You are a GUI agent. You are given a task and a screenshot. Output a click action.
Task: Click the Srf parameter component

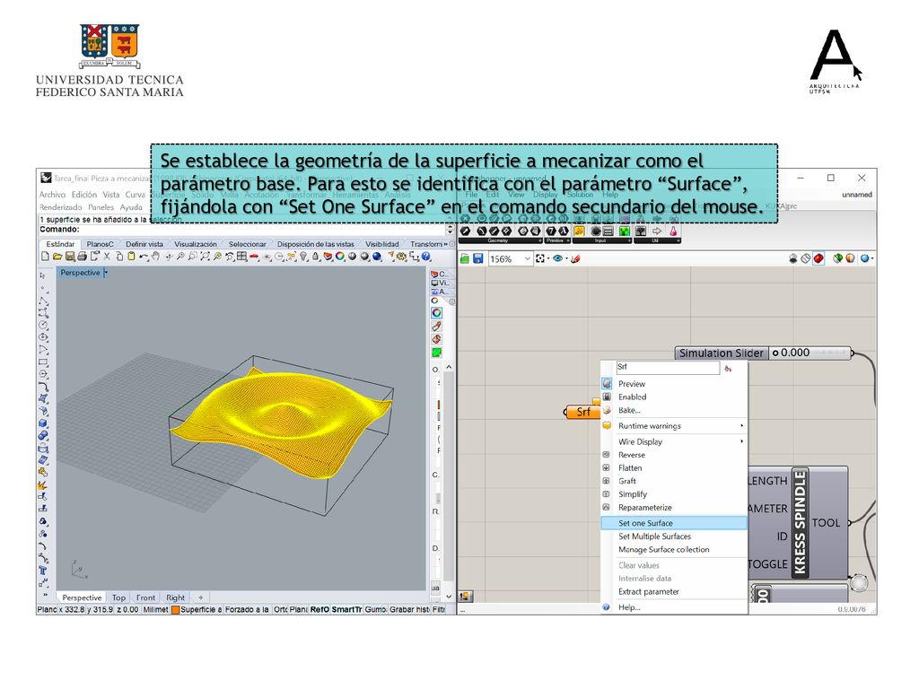[x=582, y=412]
